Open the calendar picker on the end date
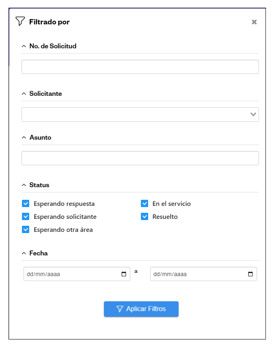Viewport: 274px width, 348px height. [x=250, y=274]
